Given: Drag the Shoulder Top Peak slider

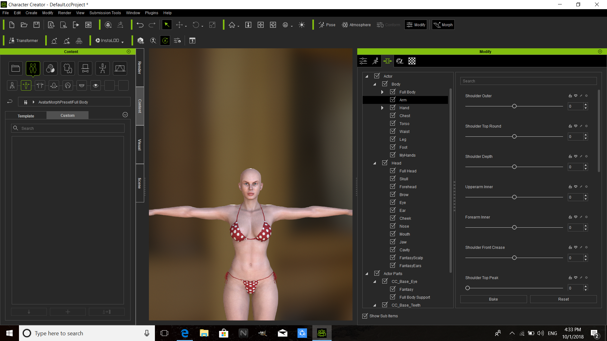Looking at the screenshot, I should [x=468, y=288].
